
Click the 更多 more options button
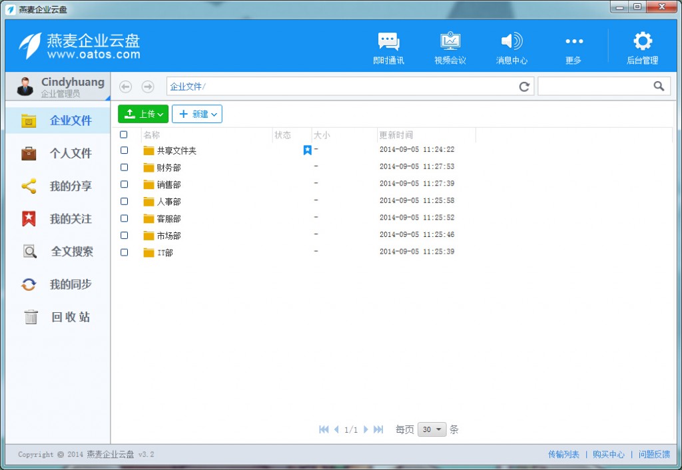[573, 45]
